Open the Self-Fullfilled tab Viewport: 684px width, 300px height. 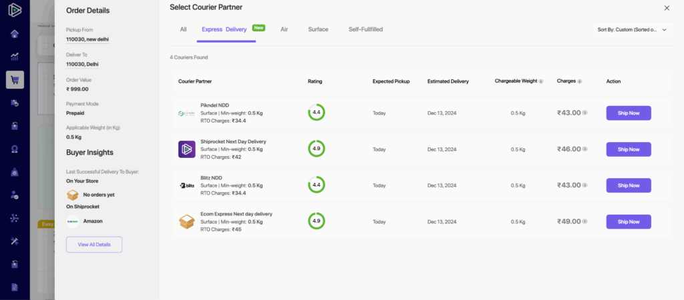pyautogui.click(x=365, y=29)
